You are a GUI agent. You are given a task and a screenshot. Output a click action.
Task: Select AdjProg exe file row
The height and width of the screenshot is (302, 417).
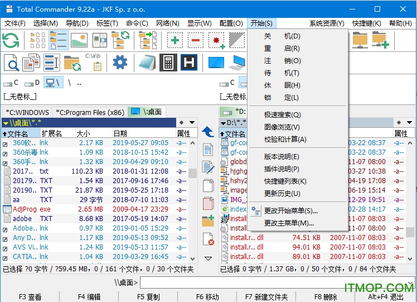[x=95, y=209]
